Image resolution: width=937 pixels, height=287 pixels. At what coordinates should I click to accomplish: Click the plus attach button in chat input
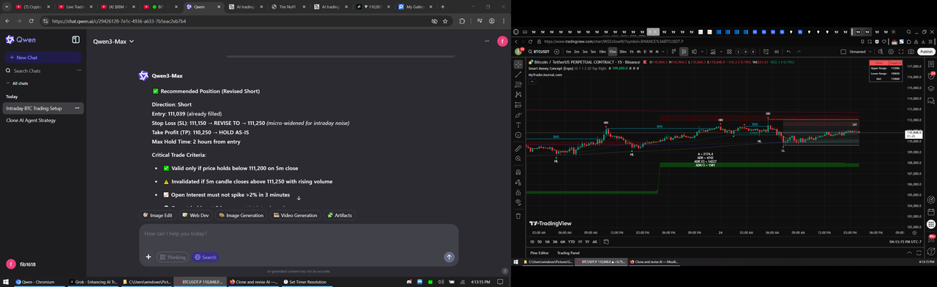pos(149,257)
